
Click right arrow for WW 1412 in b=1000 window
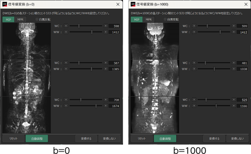point(234,32)
